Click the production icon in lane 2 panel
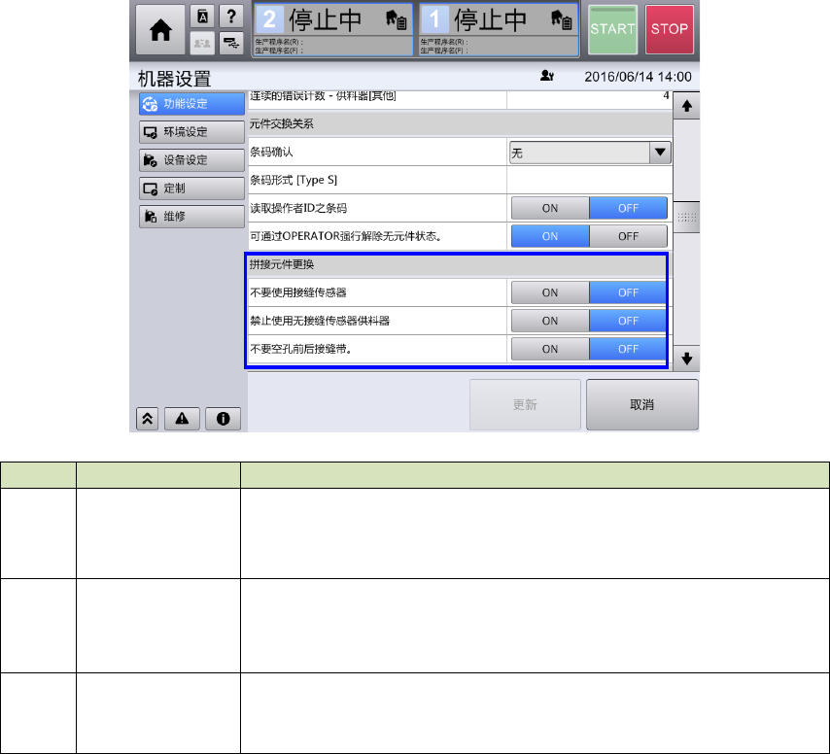Viewport: 830px width, 754px height. (396, 20)
